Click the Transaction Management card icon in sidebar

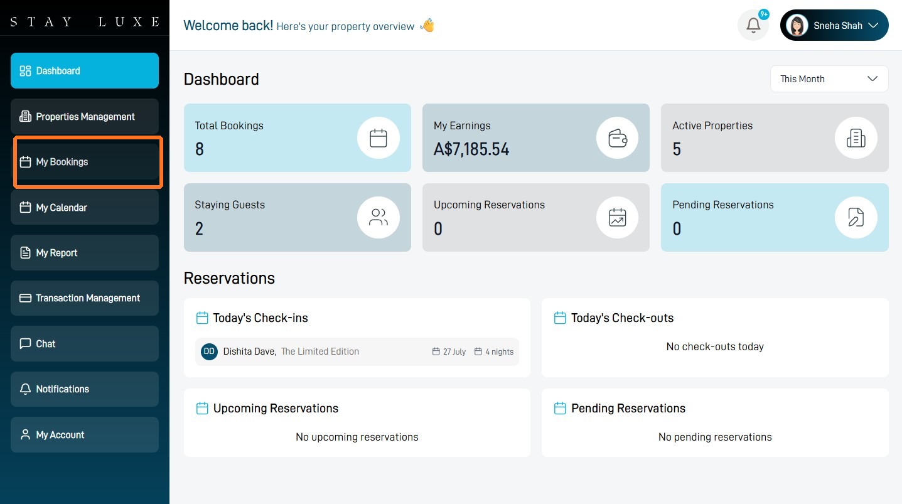coord(26,298)
